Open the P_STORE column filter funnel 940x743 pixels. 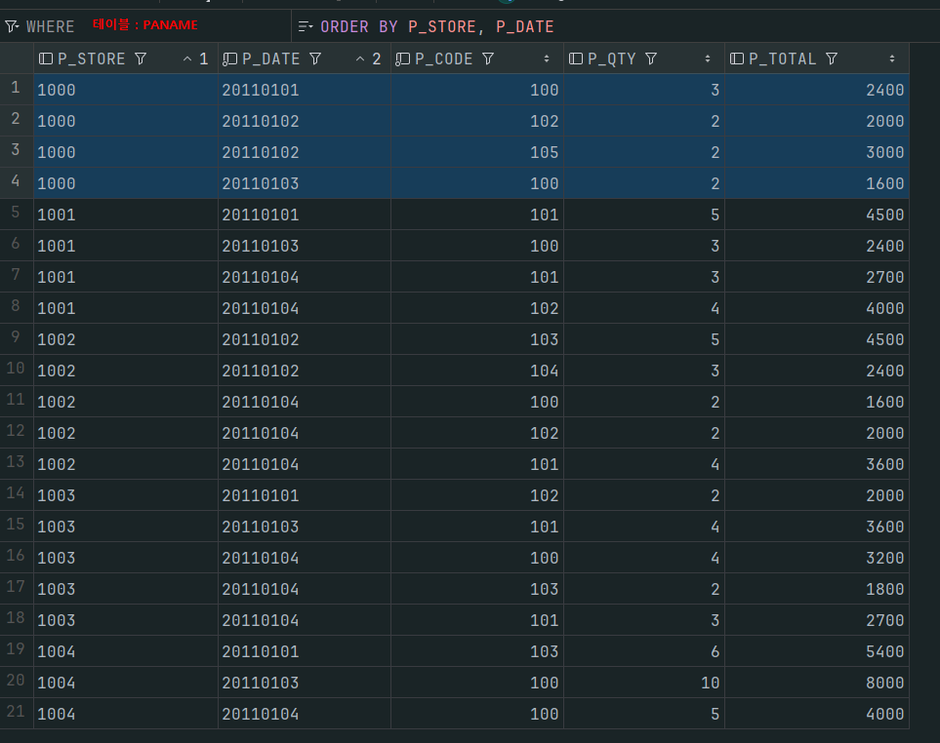141,59
